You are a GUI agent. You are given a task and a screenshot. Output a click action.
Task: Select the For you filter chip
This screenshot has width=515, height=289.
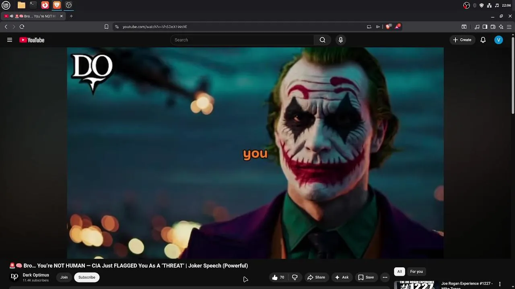pyautogui.click(x=416, y=272)
